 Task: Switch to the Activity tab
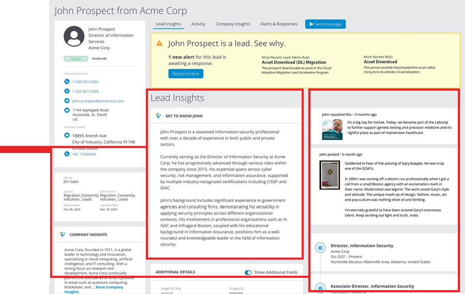198,24
